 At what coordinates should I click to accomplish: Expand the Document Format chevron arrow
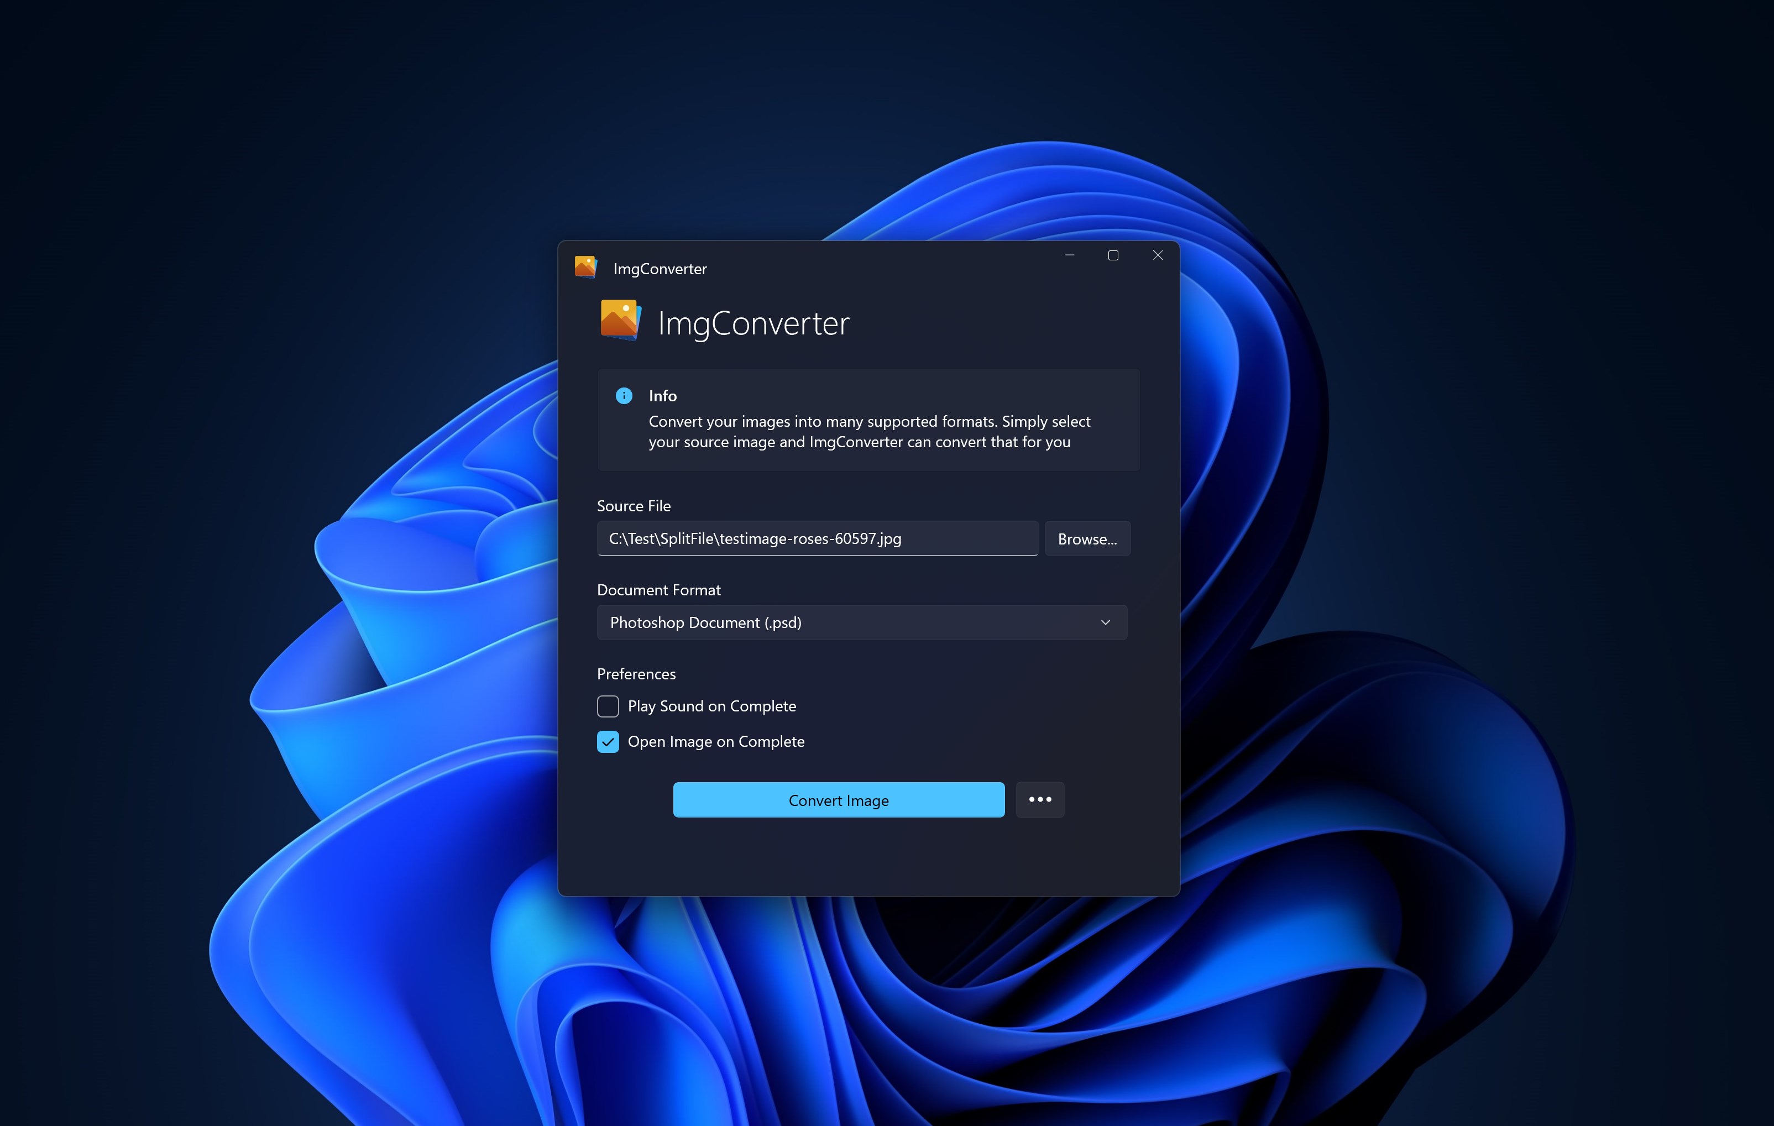(1105, 623)
